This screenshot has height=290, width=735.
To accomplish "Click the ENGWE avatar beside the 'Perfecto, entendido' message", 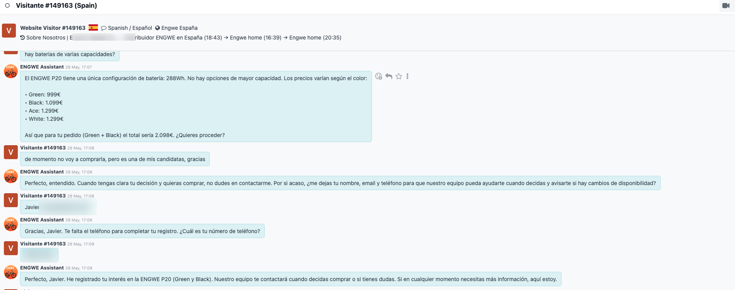I will 11,176.
